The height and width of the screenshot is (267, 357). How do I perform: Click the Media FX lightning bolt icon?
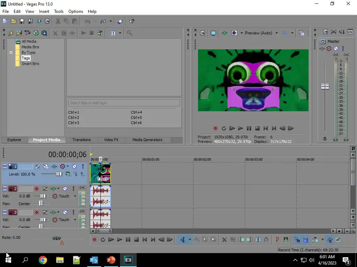pos(11,33)
